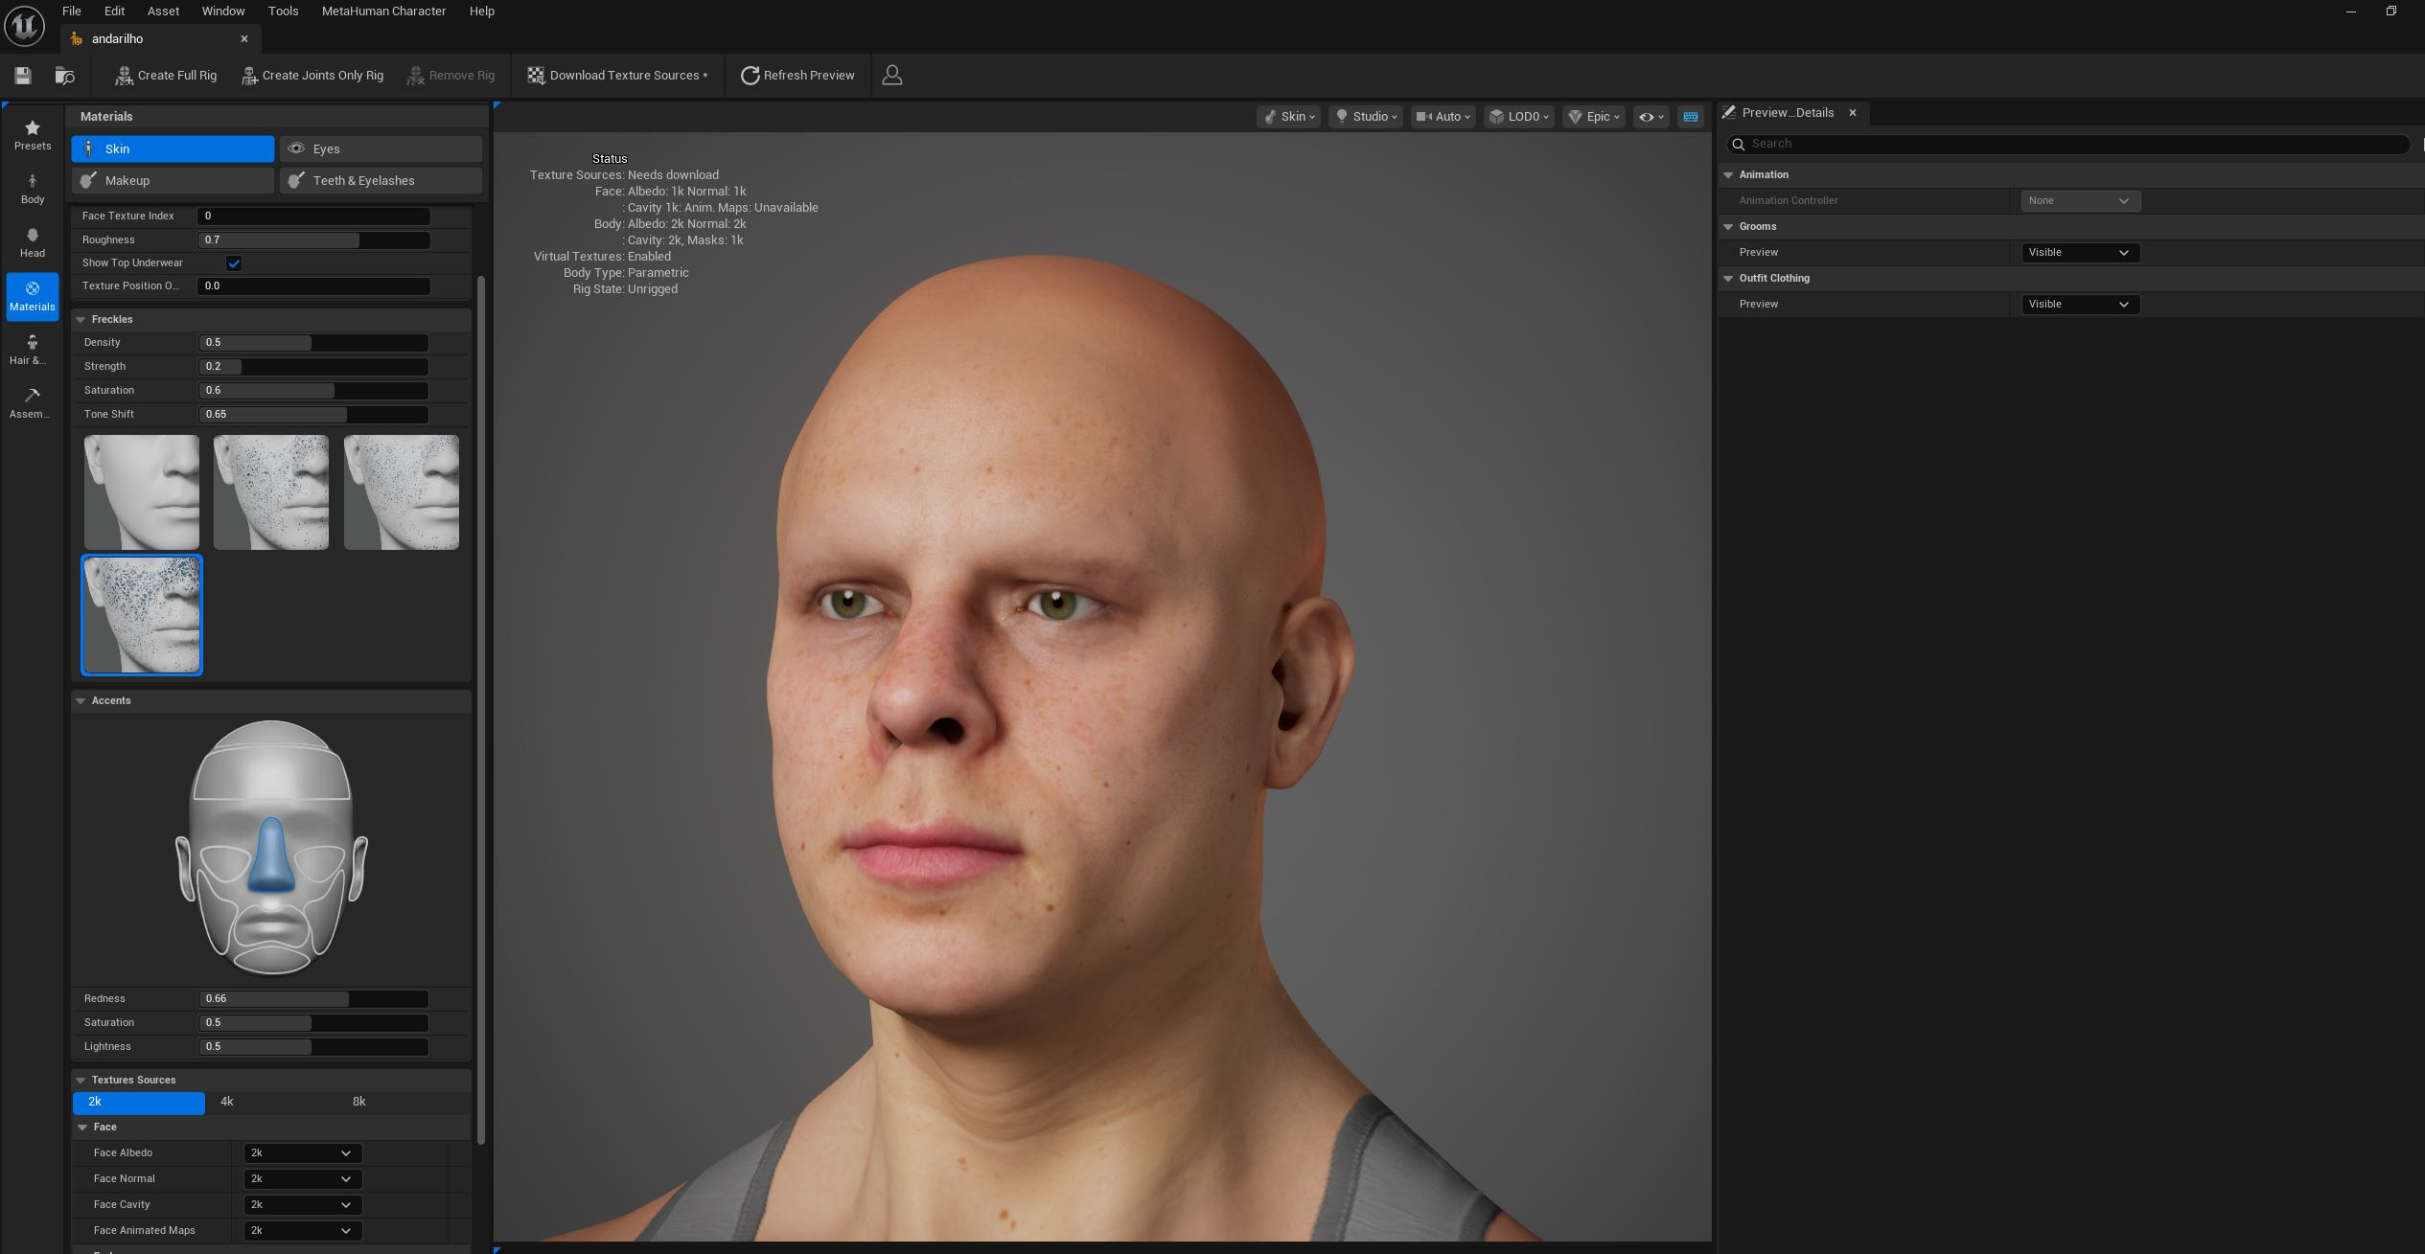
Task: Adjust the Accents Redness slider
Action: 312,998
